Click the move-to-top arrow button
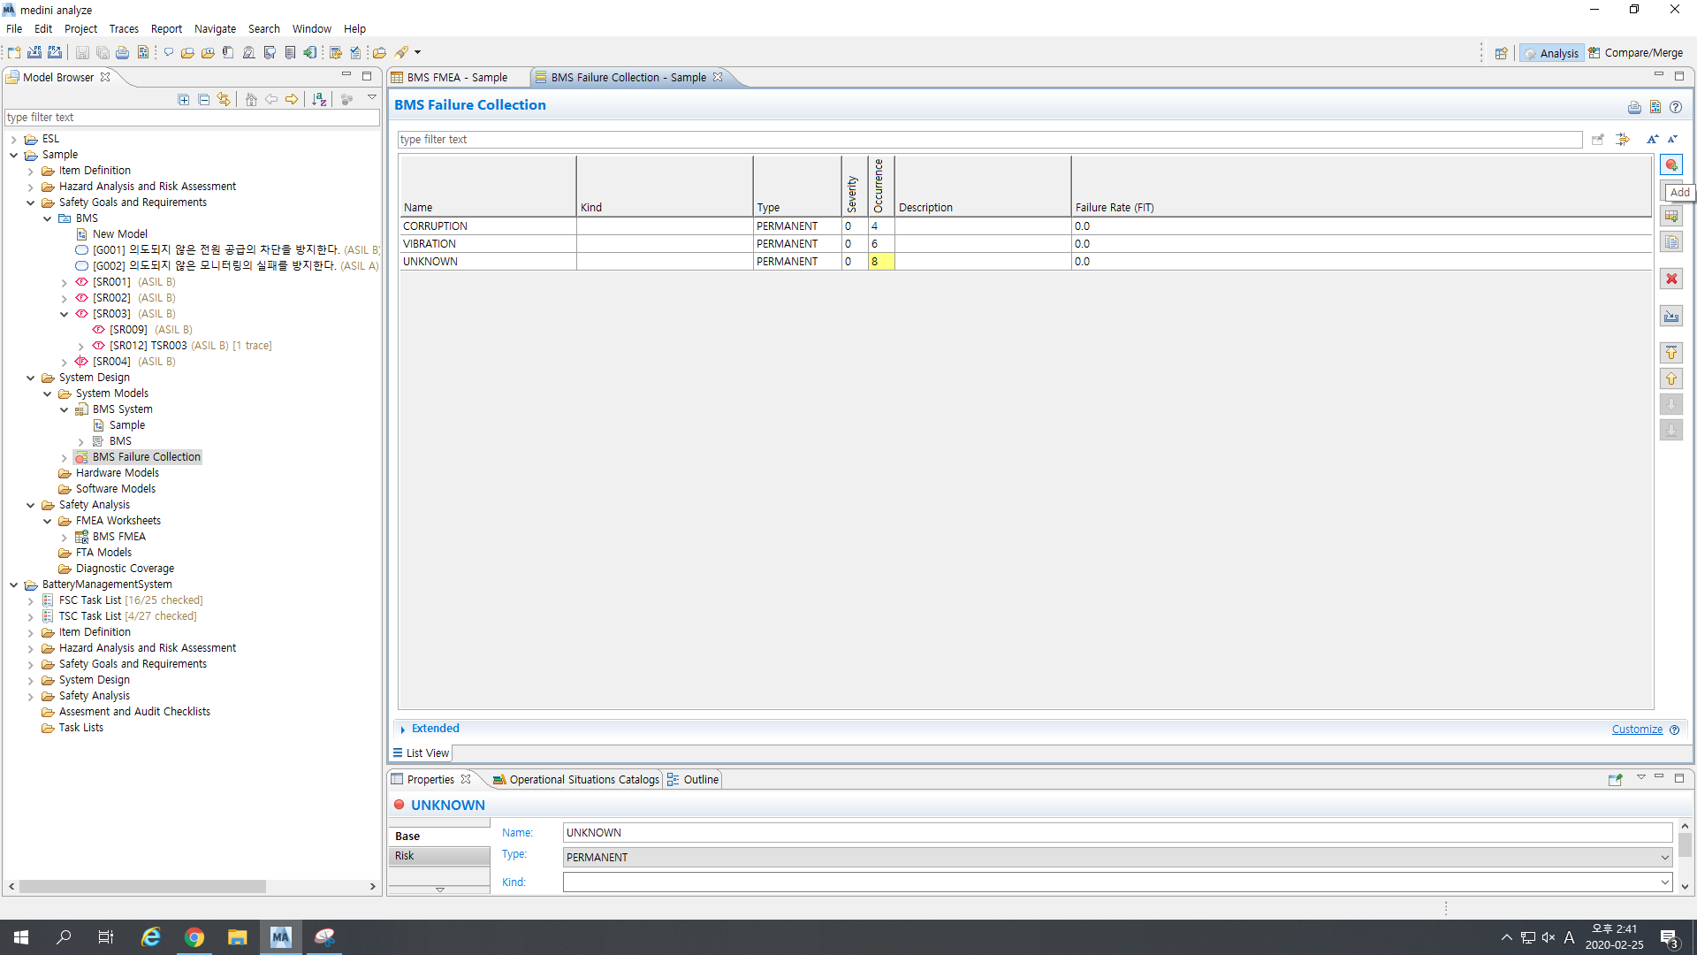Image resolution: width=1697 pixels, height=955 pixels. tap(1670, 353)
